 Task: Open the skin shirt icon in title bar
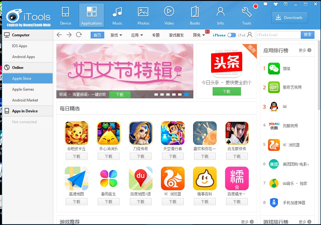tap(276, 4)
